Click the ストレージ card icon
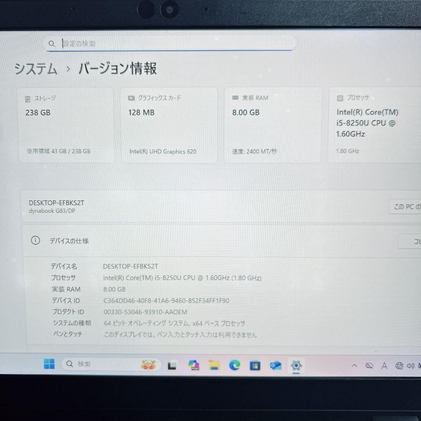Image resolution: width=421 pixels, height=421 pixels. (27, 98)
